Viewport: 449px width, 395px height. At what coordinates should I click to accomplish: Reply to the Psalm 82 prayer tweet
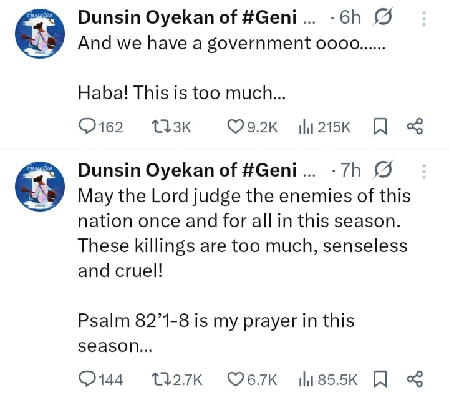[87, 379]
